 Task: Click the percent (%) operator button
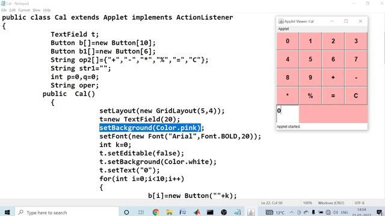point(310,95)
